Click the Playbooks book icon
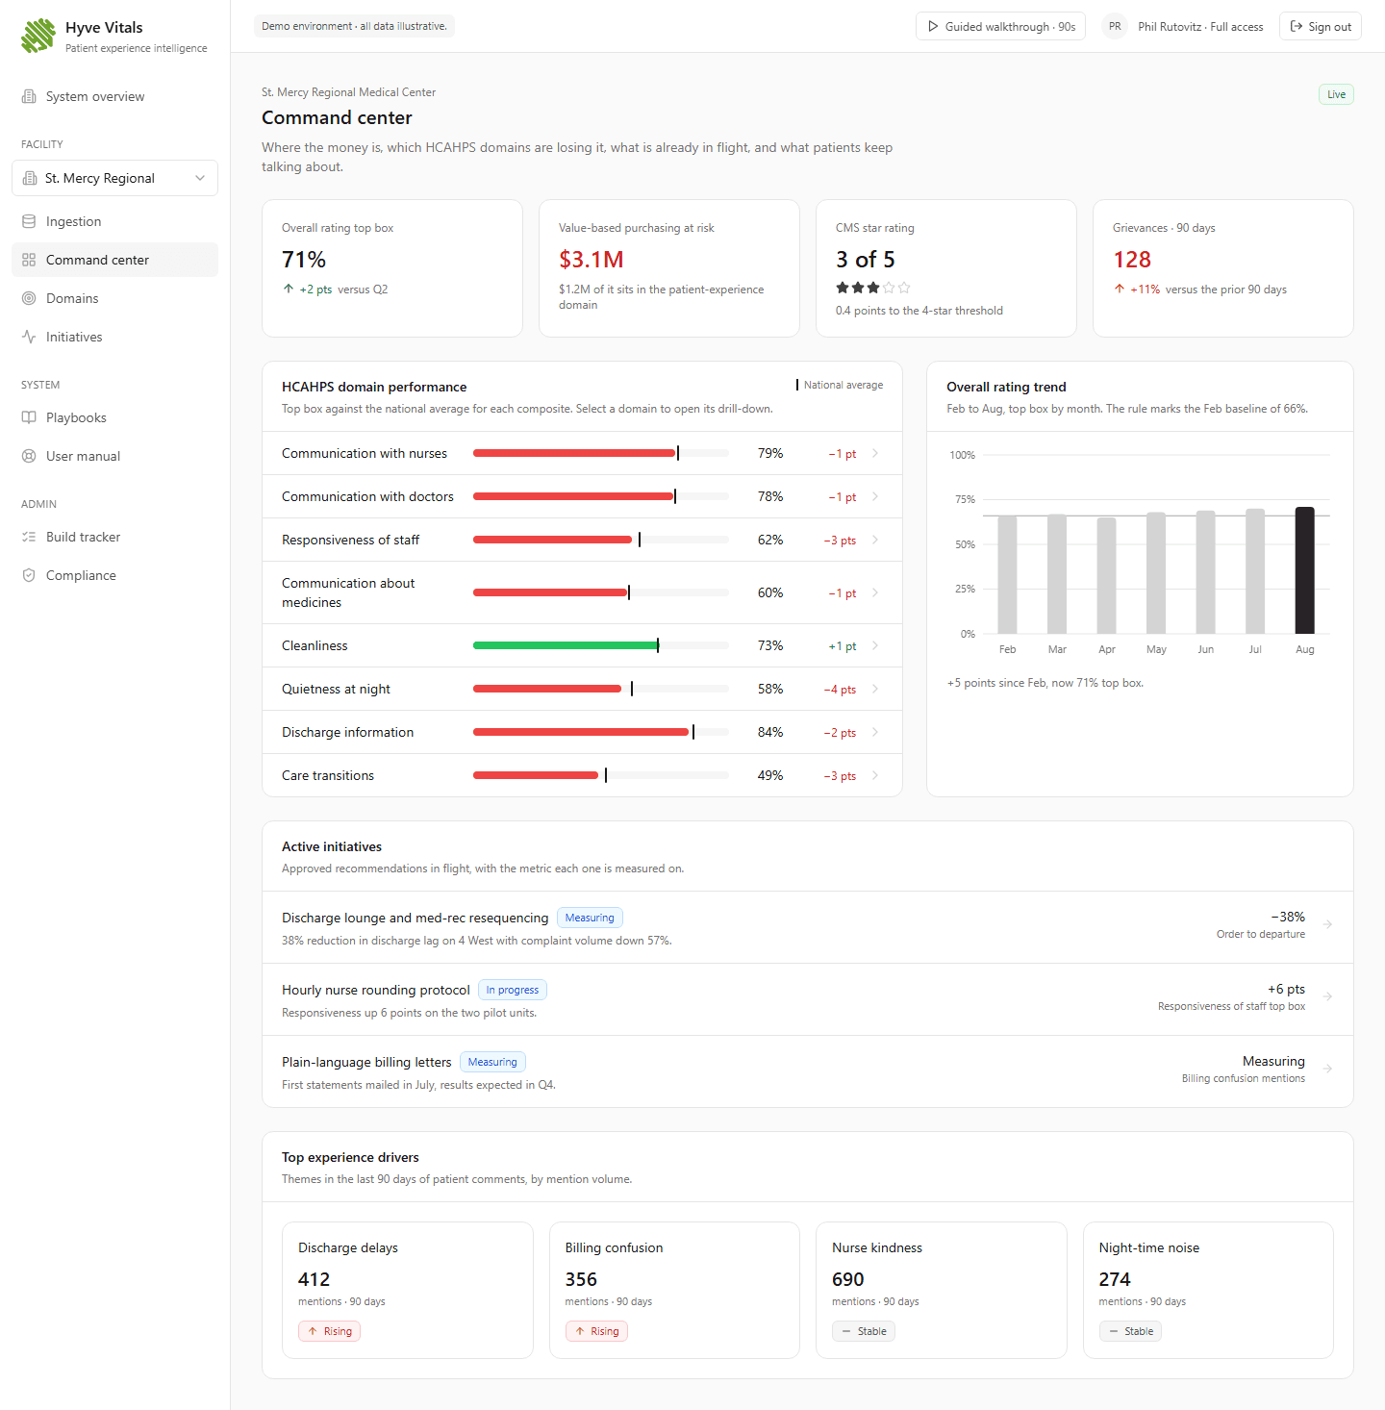Viewport: 1385px width, 1410px height. coord(29,417)
